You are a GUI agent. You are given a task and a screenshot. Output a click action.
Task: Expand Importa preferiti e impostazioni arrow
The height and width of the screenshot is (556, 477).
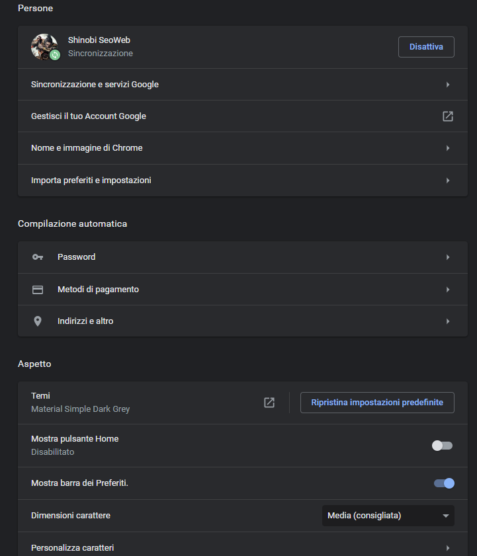(x=448, y=180)
